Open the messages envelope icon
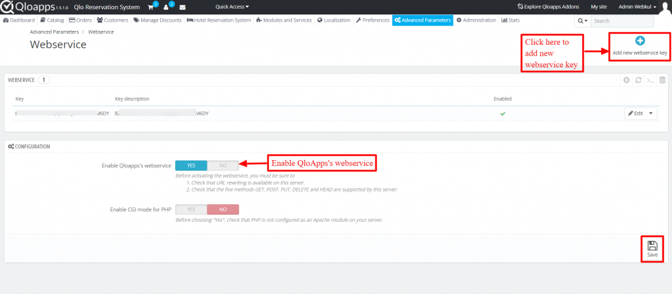The width and height of the screenshot is (672, 294). click(x=182, y=7)
